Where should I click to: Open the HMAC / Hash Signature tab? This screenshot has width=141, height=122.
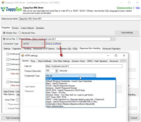pos(97,61)
